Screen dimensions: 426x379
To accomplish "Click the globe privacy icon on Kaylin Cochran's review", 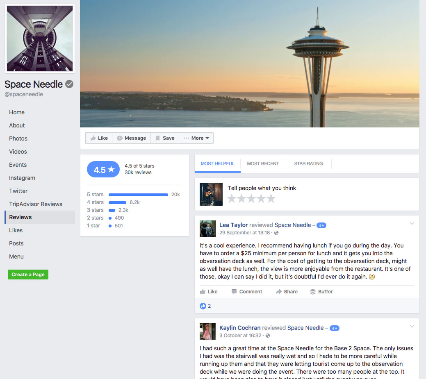I will coord(268,336).
